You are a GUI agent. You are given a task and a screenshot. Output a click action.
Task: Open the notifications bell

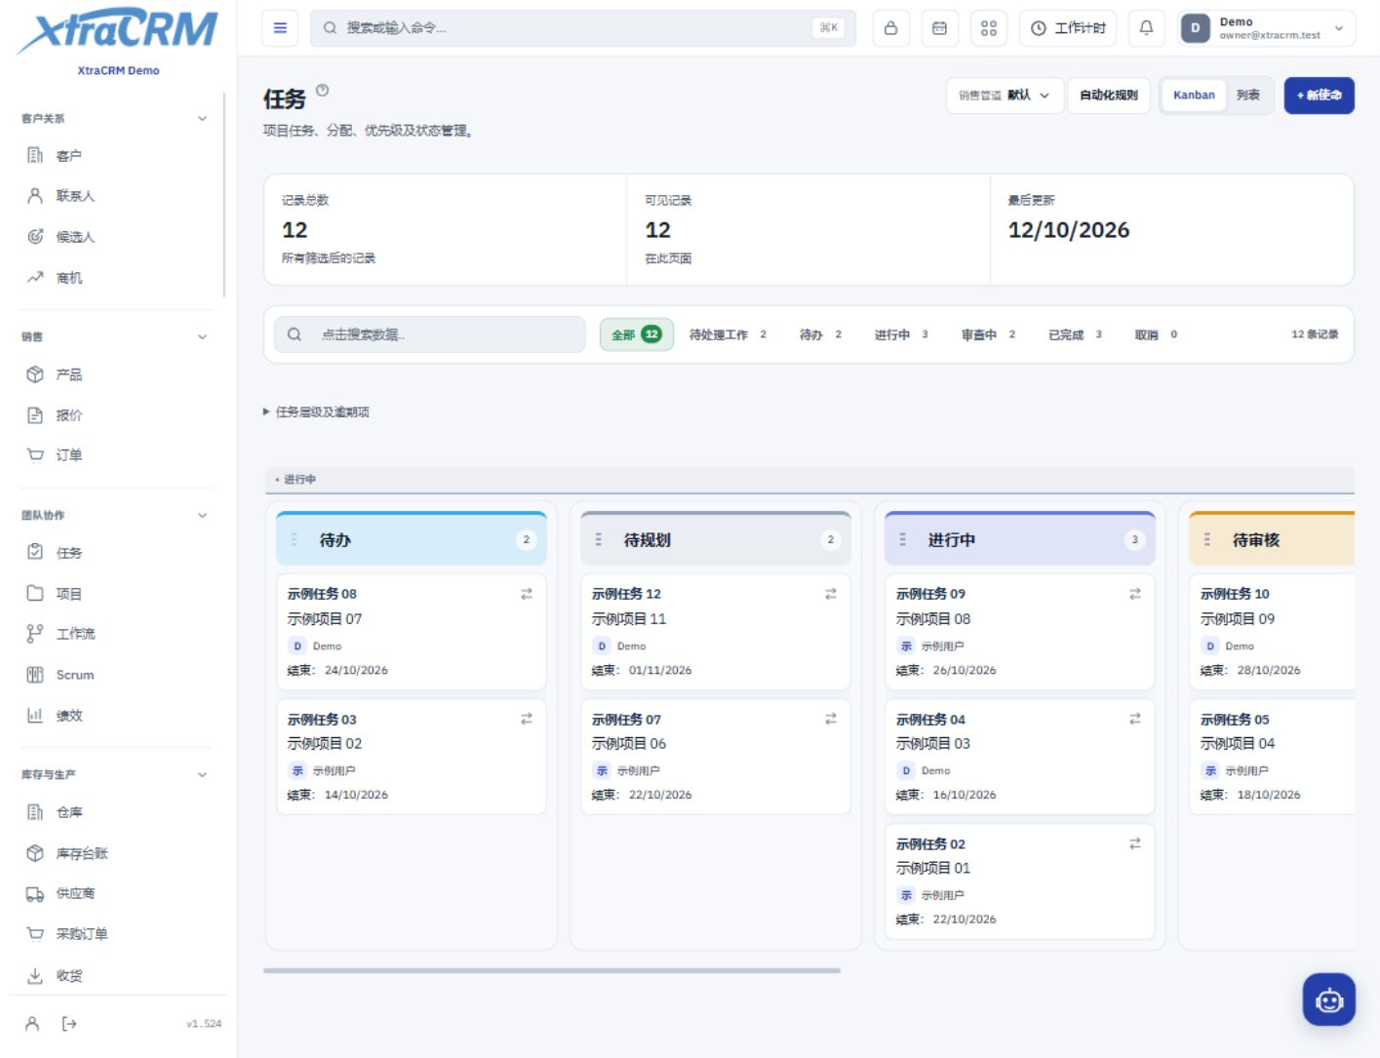[x=1147, y=28]
